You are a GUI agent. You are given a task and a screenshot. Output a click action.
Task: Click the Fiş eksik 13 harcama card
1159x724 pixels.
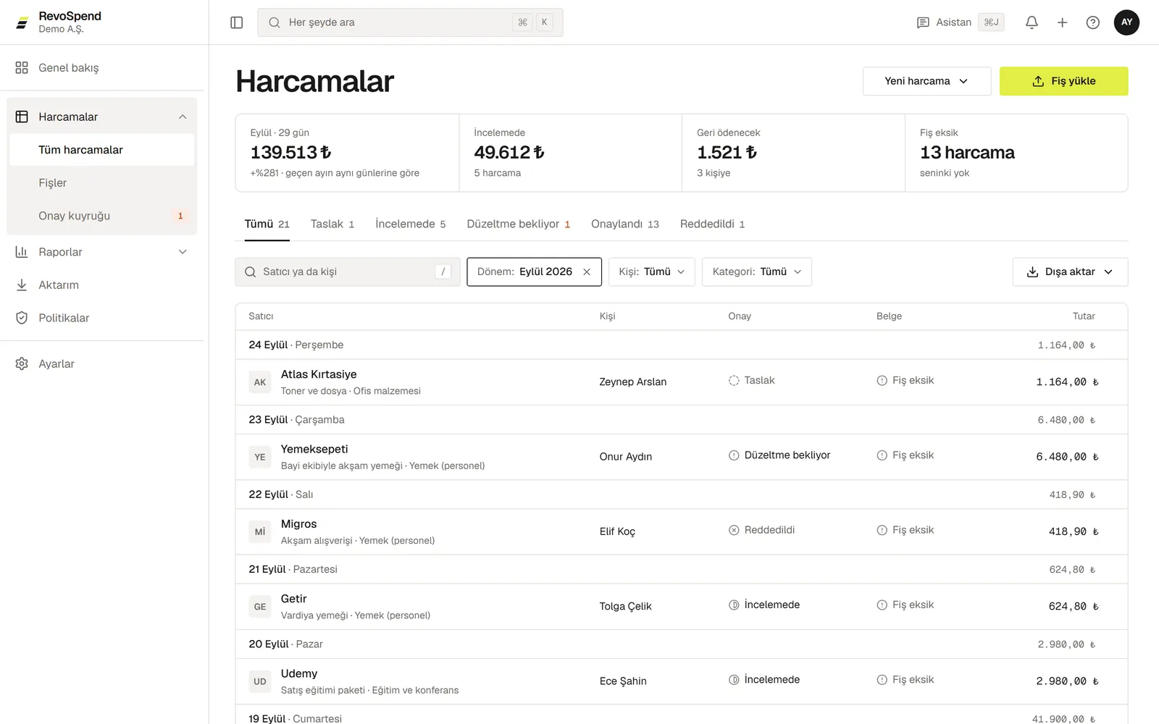(1016, 153)
